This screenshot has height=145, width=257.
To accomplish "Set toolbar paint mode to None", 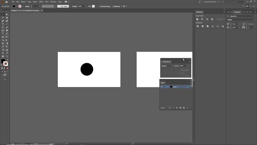I will pyautogui.click(x=7, y=68).
